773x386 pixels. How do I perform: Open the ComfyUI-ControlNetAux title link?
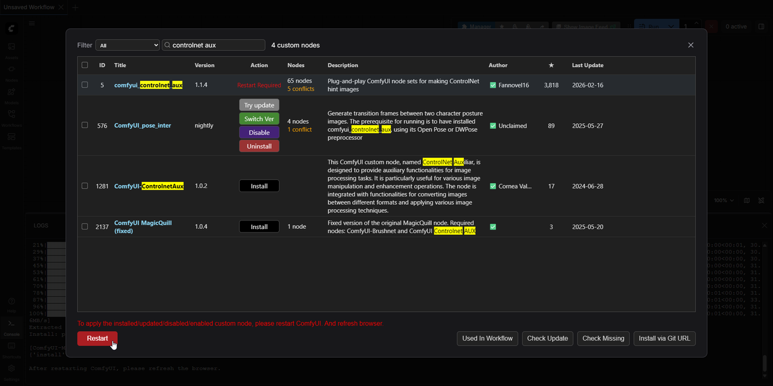149,186
